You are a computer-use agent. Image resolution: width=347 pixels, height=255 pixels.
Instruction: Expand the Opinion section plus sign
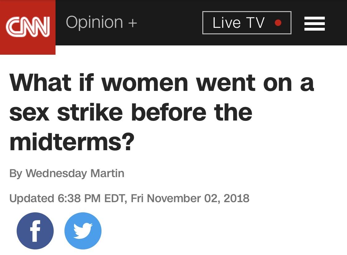click(x=133, y=23)
